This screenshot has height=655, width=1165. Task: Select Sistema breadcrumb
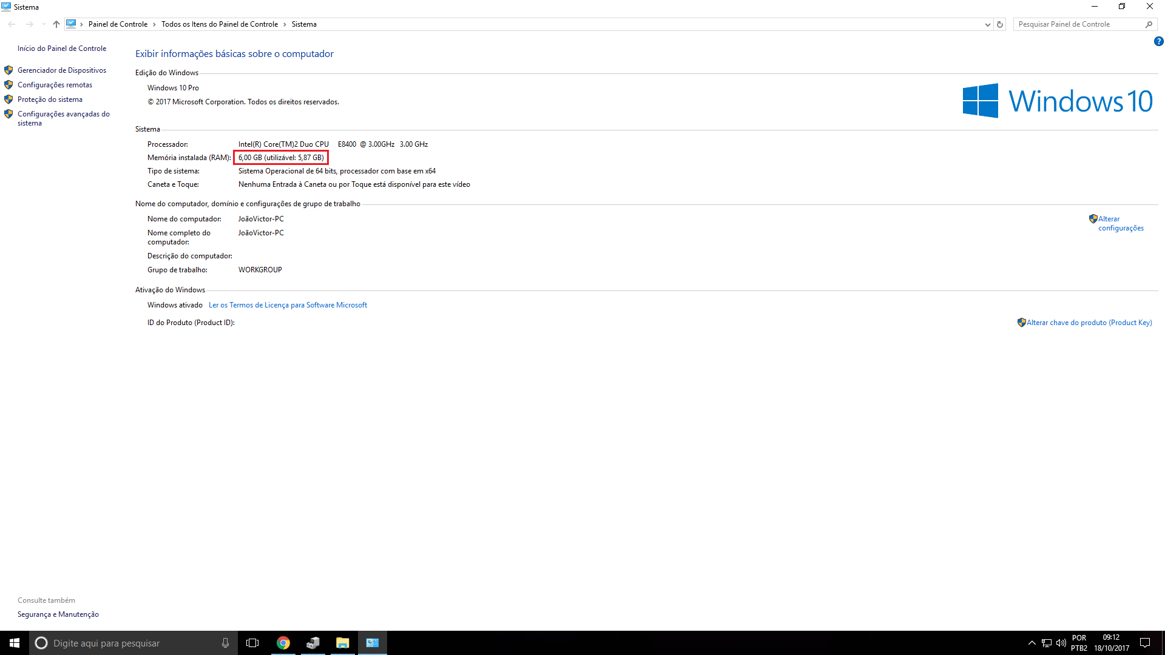coord(304,24)
